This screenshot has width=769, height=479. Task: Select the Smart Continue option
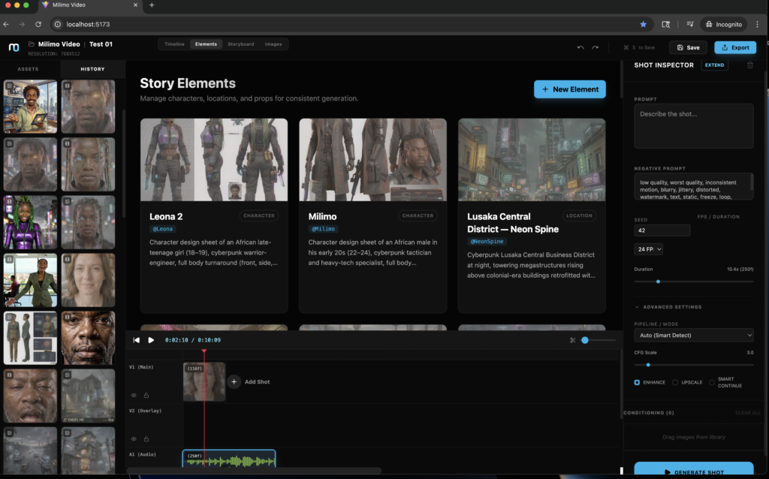tap(713, 382)
